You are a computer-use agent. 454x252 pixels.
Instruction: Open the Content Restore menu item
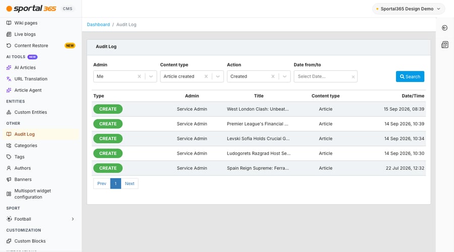coord(40,46)
